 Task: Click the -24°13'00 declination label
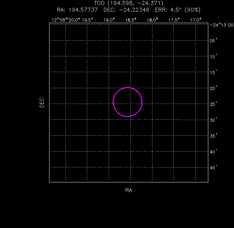221,25
